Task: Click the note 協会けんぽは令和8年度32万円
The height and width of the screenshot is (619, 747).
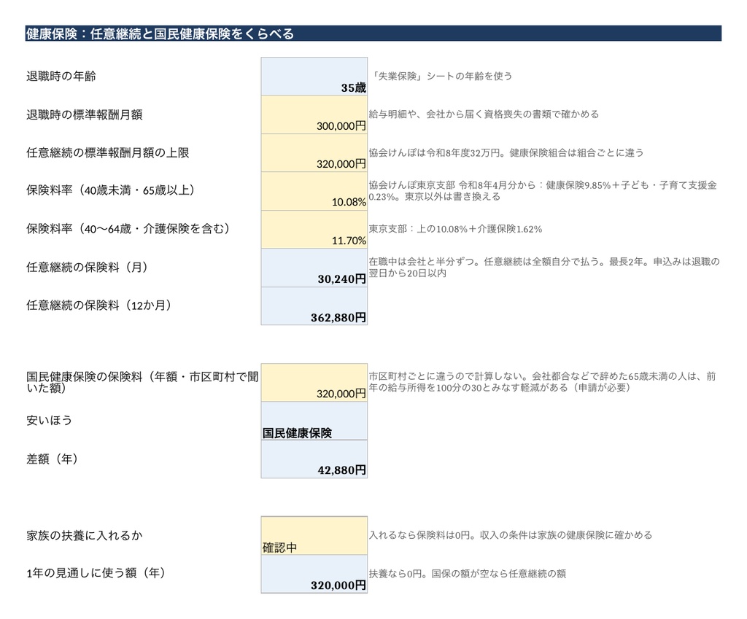Action: (506, 153)
